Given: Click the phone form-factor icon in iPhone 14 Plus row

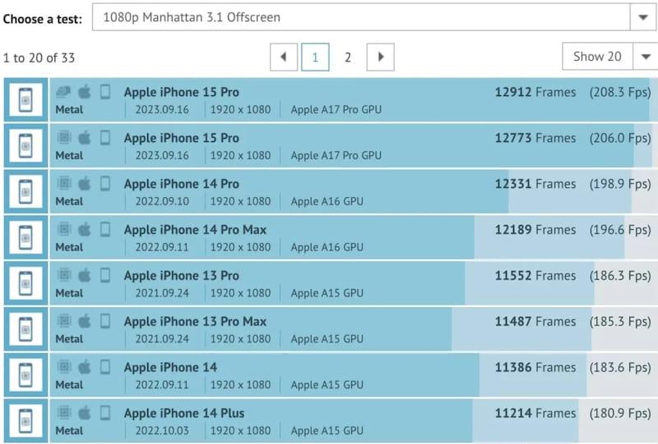Looking at the screenshot, I should point(105,413).
